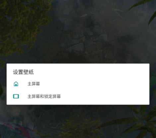Click the 设置壁纸 dialog title
Image resolution: width=156 pixels, height=138 pixels.
click(x=23, y=72)
